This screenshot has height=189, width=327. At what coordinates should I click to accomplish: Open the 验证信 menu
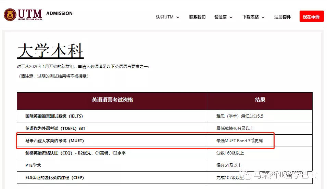click(x=221, y=17)
